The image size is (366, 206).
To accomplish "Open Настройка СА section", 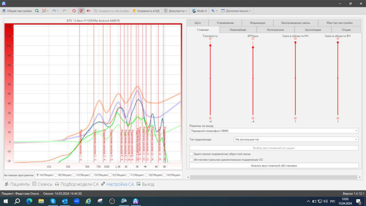I will 118,185.
